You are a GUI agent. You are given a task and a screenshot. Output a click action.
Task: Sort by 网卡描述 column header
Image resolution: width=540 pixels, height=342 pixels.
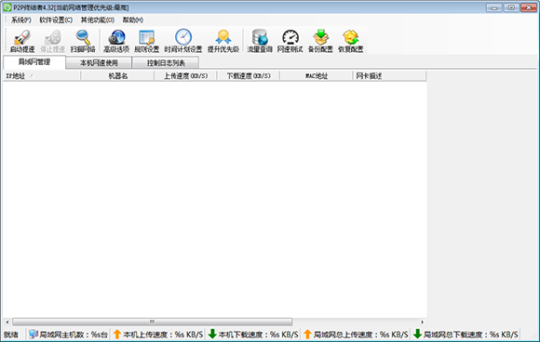pyautogui.click(x=389, y=75)
